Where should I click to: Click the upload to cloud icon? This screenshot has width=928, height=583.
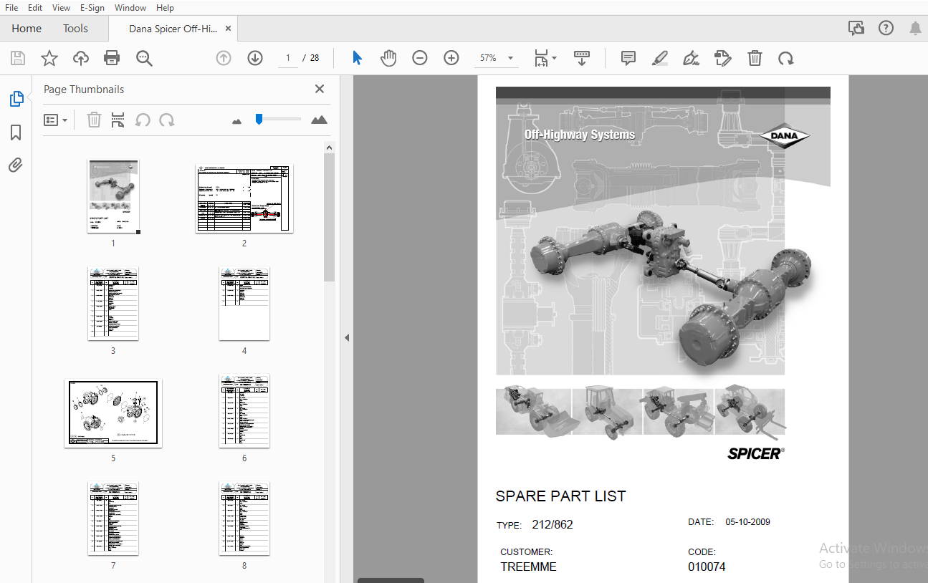[x=81, y=58]
